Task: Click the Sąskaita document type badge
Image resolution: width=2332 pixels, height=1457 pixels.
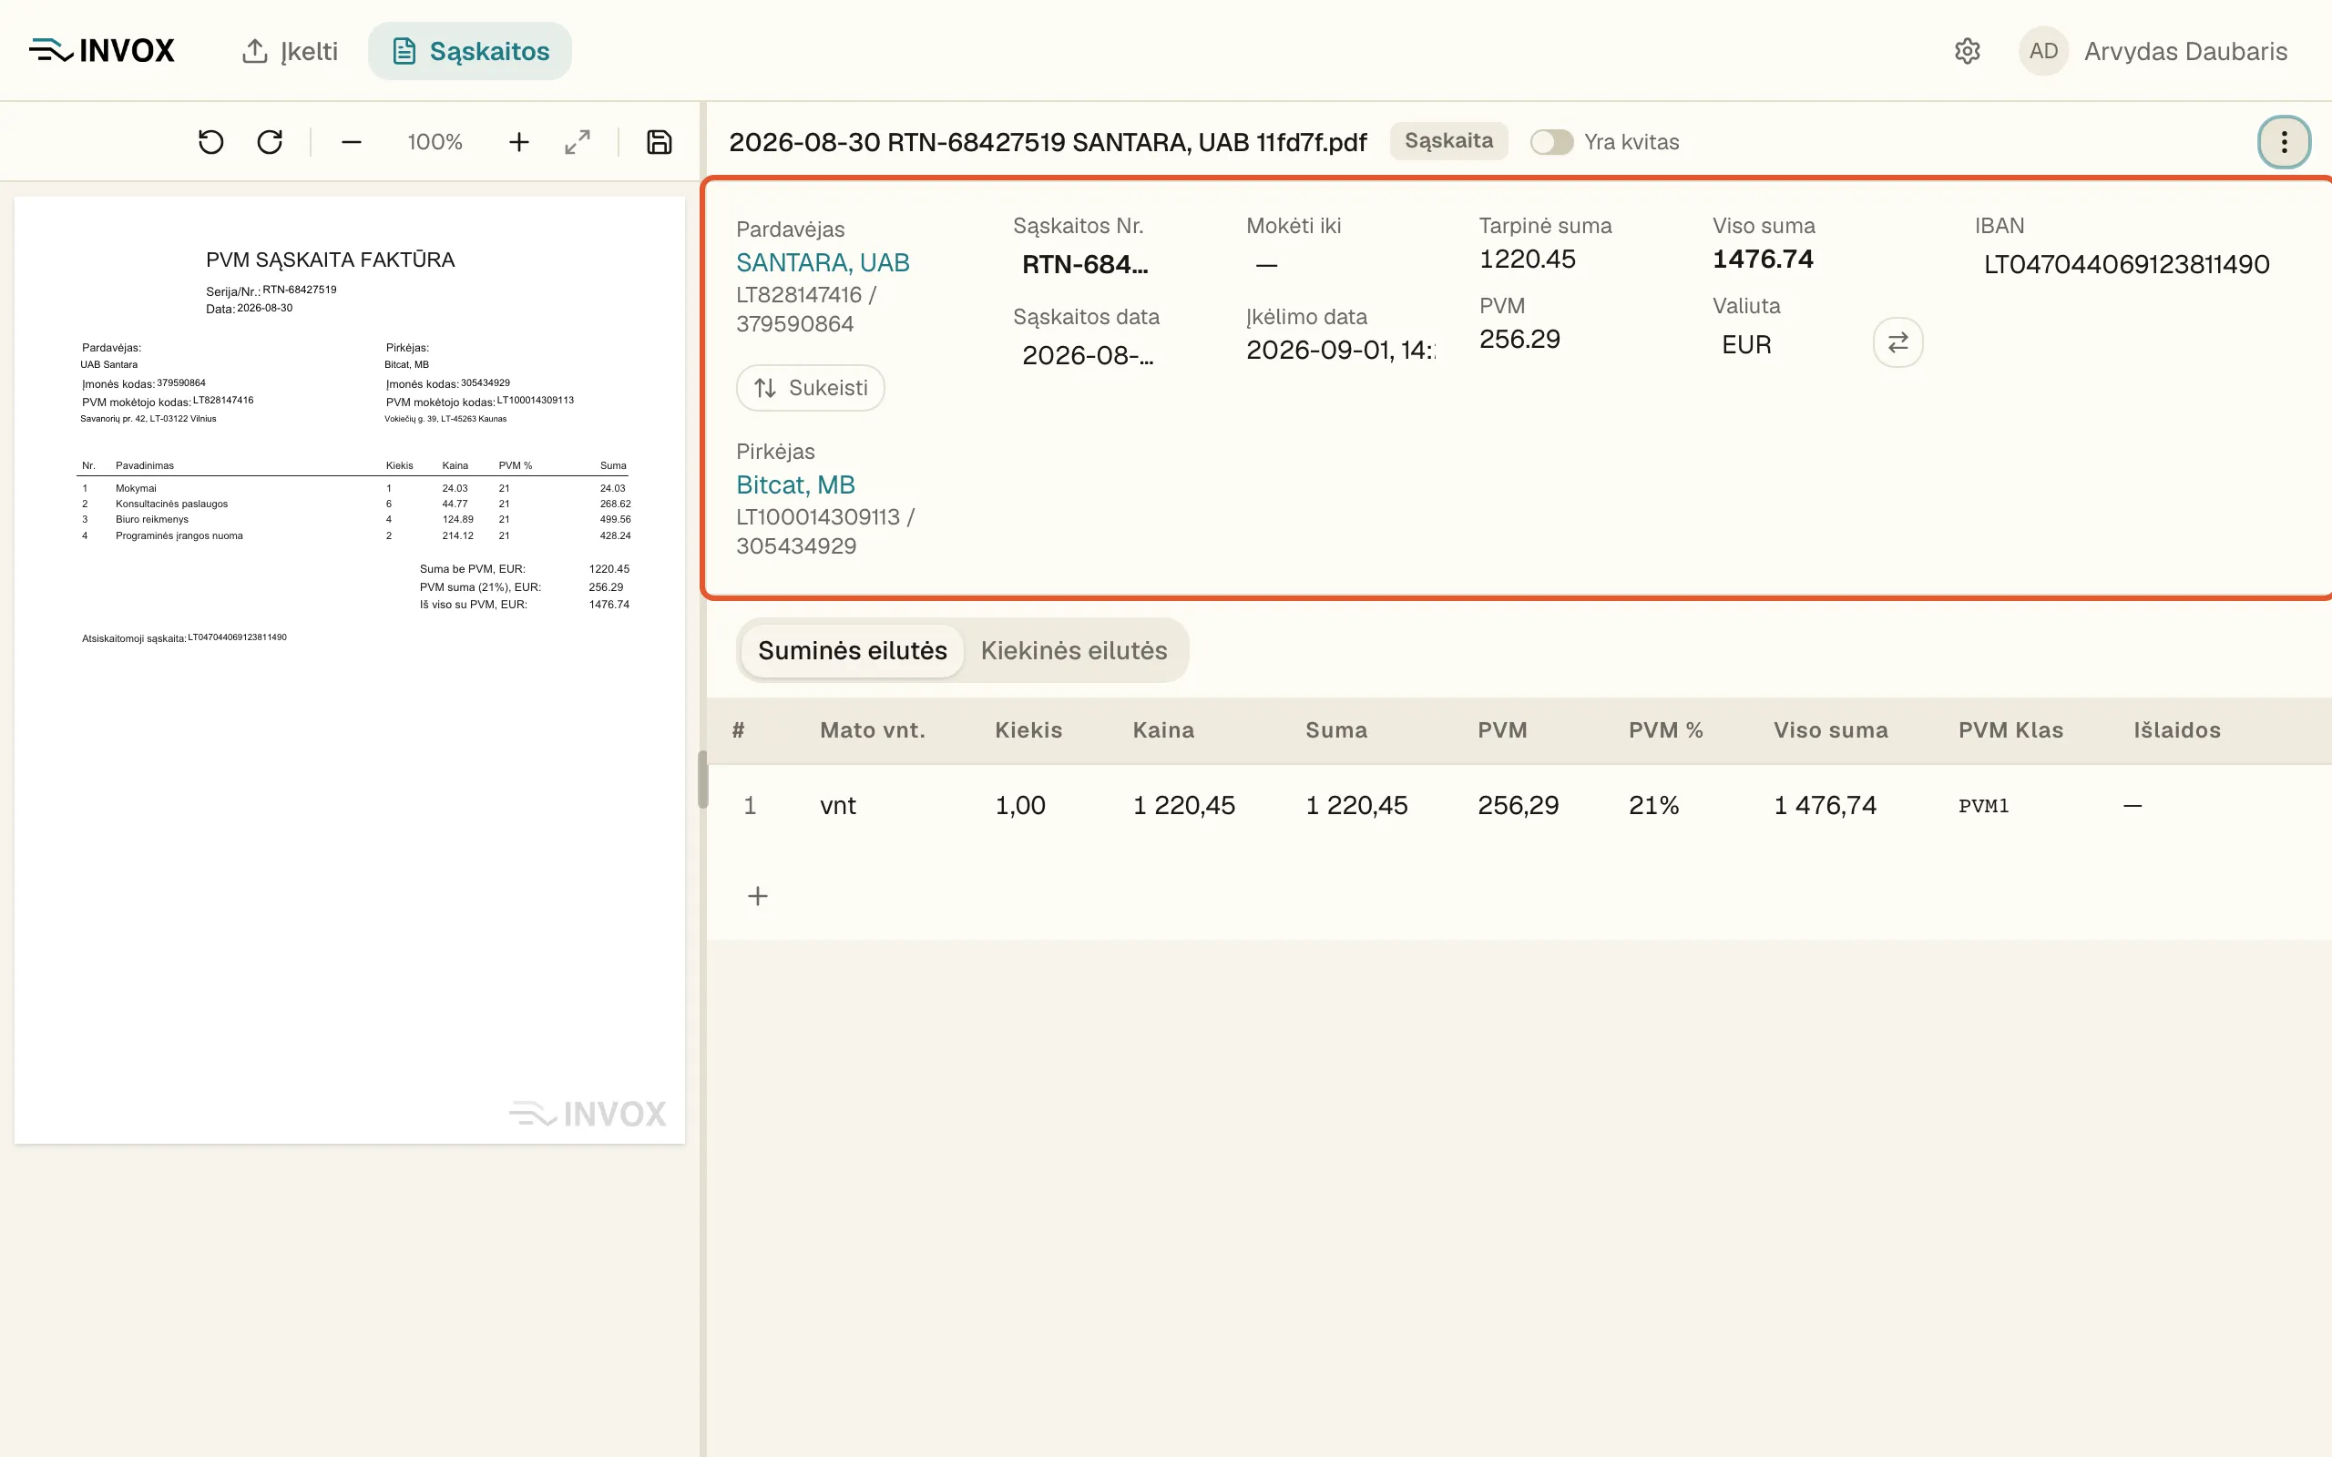Action: click(1448, 140)
